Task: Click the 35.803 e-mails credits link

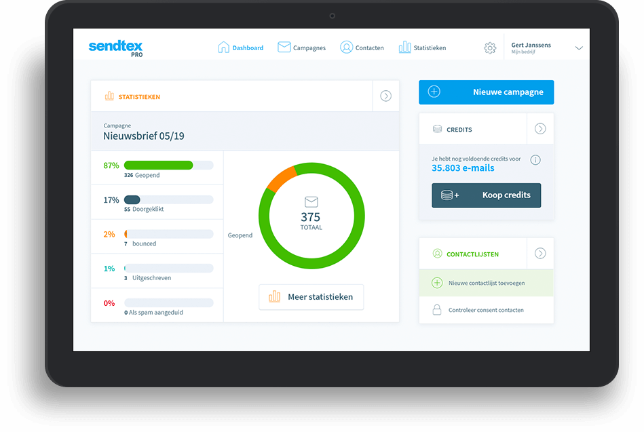Action: coord(463,168)
